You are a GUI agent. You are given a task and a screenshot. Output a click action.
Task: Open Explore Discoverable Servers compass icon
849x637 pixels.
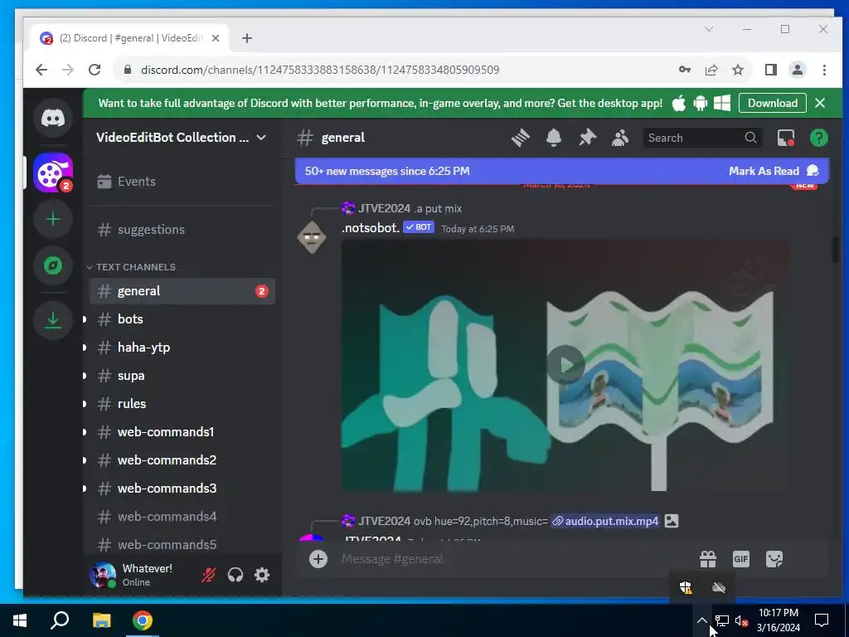53,265
